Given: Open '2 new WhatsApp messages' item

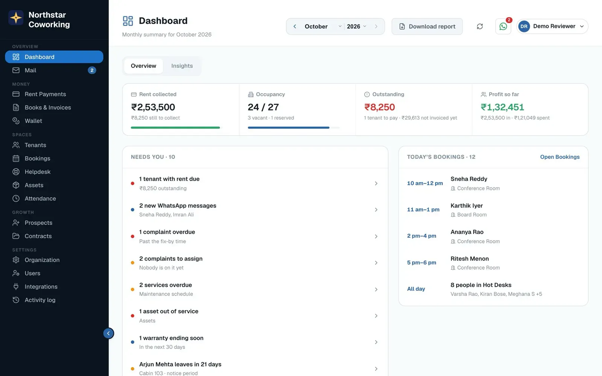Looking at the screenshot, I should (255, 210).
